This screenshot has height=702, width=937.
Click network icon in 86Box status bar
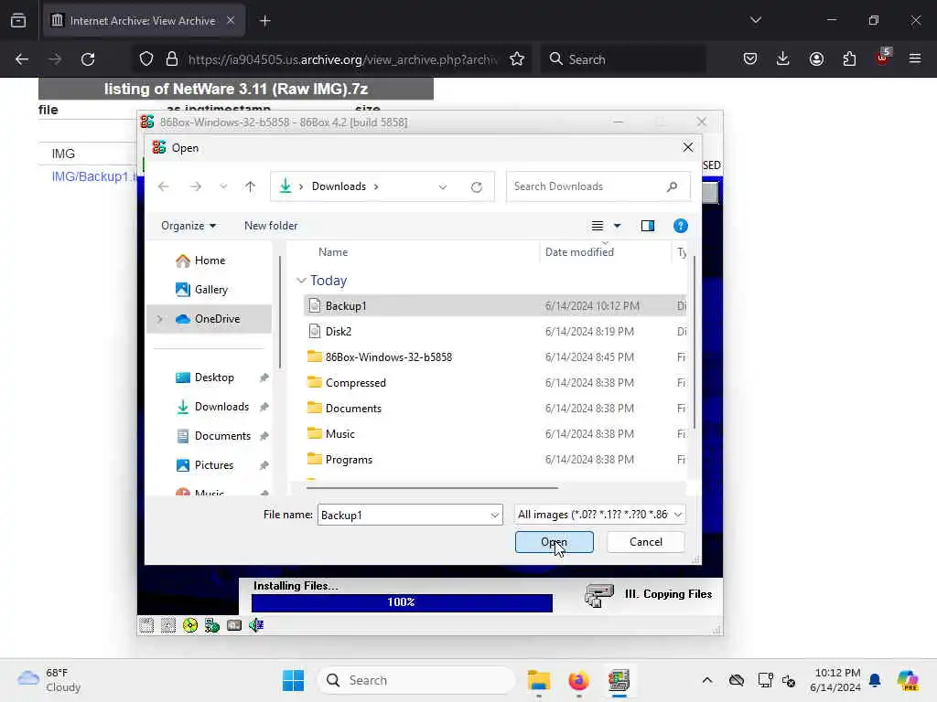pos(212,625)
